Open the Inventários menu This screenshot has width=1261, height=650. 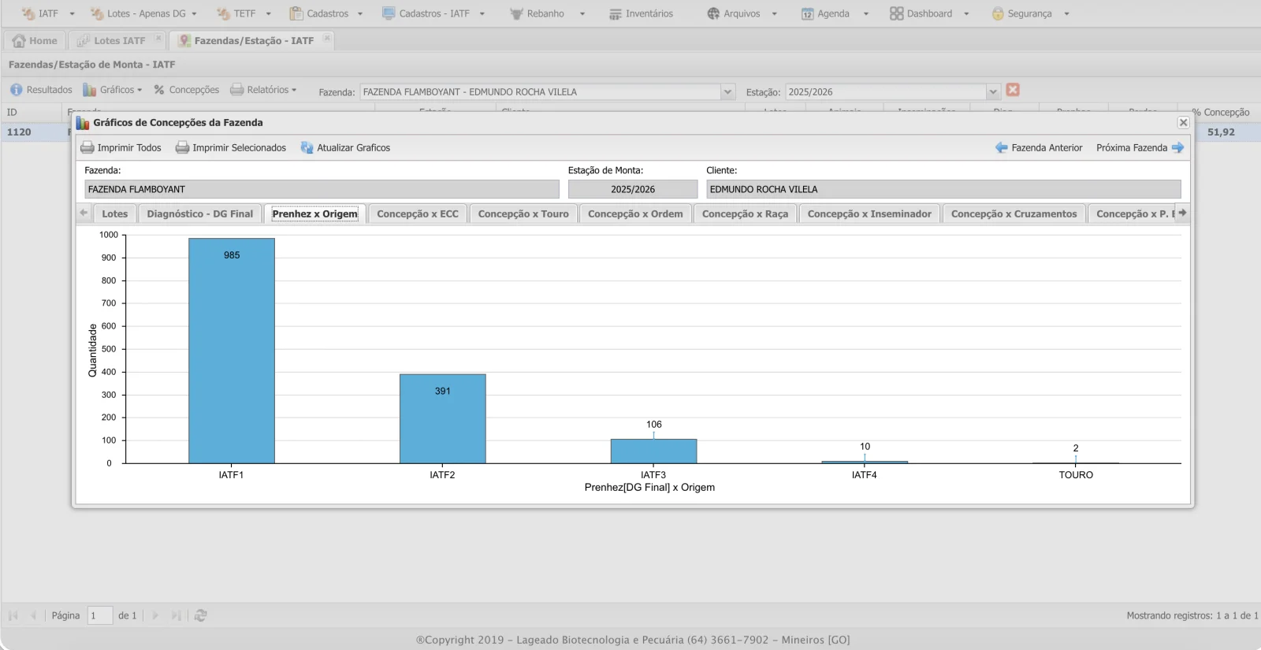(x=641, y=13)
